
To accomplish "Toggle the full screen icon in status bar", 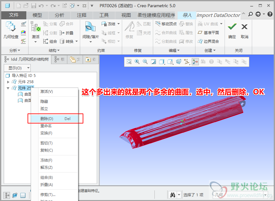I will 23,195.
